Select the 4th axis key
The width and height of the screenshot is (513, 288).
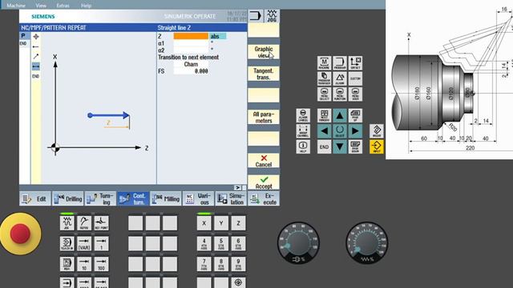click(204, 243)
